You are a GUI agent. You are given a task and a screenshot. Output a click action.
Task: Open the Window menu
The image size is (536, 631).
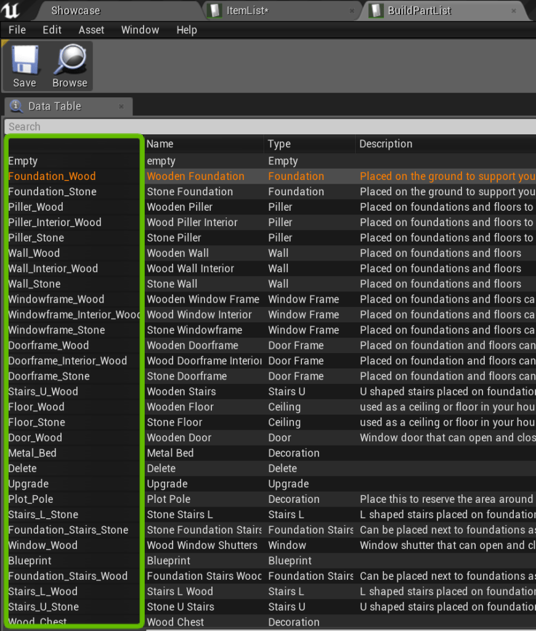point(140,30)
